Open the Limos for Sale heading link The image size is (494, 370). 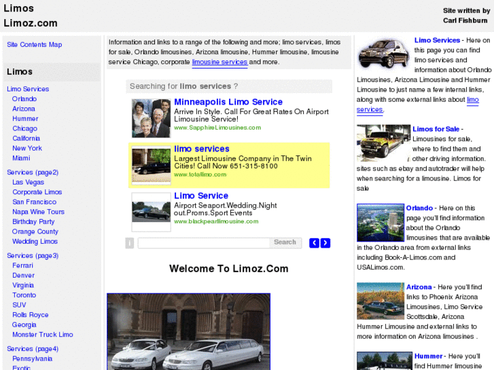click(436, 129)
